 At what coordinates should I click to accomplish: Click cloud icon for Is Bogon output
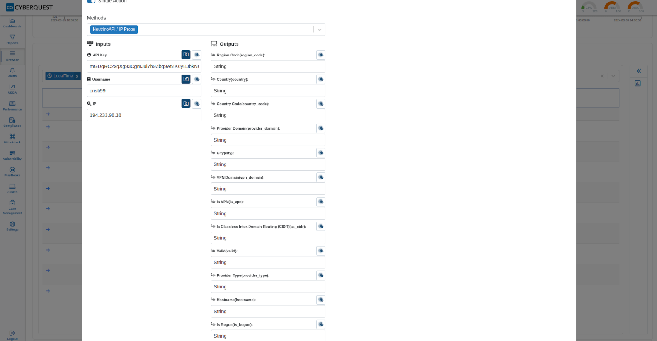coord(321,324)
